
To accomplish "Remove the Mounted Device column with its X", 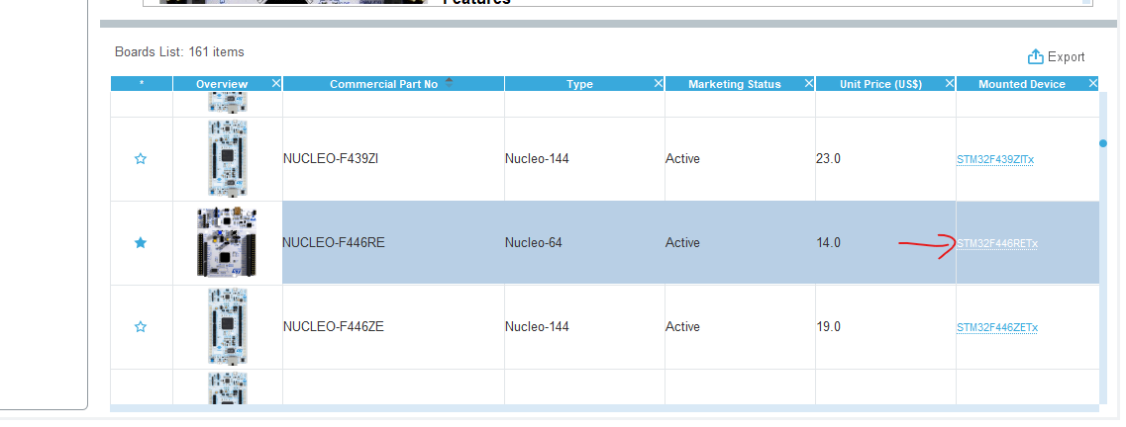I will click(1093, 84).
